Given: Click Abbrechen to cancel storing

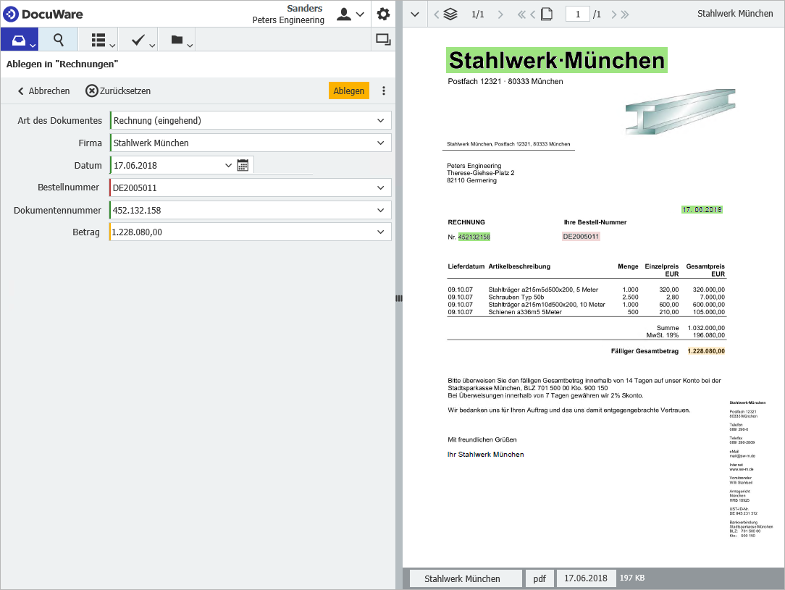Looking at the screenshot, I should (x=42, y=90).
